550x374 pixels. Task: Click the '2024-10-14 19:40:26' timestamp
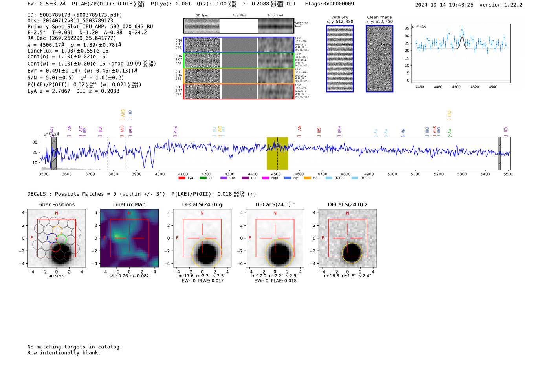point(444,5)
